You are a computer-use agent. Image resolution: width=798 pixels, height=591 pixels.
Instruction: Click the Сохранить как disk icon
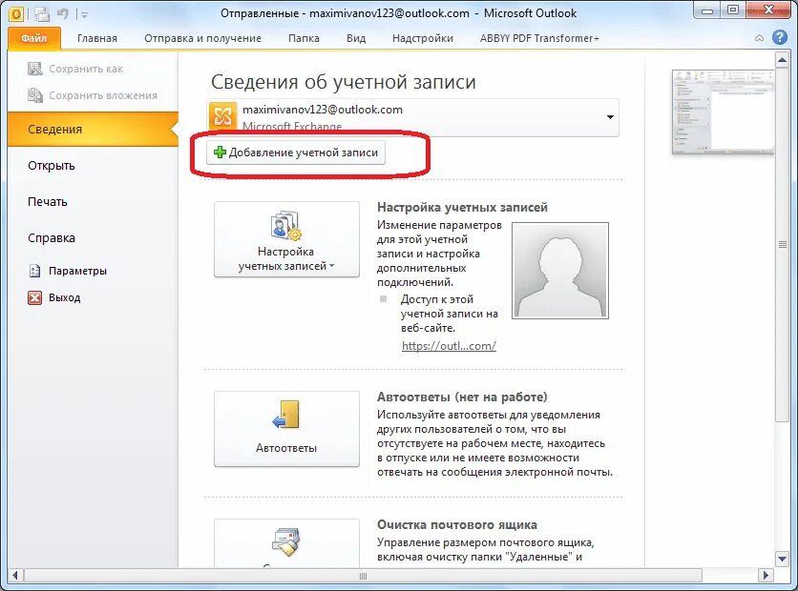(x=34, y=69)
